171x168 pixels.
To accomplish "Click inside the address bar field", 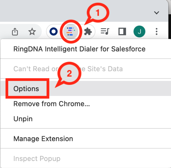I will [4, 31].
